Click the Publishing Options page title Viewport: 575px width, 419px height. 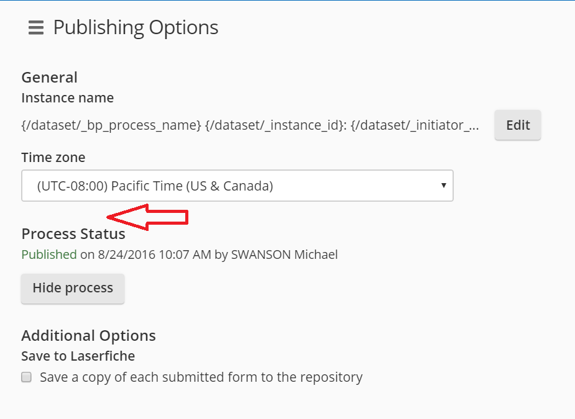click(x=136, y=28)
